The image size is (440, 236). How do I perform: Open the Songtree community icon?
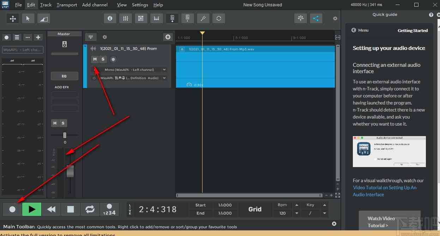coord(301,18)
